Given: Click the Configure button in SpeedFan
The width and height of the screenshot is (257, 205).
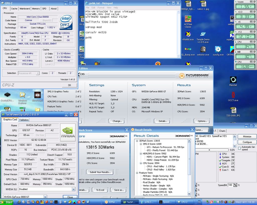Looking at the screenshot, I should [x=247, y=142].
